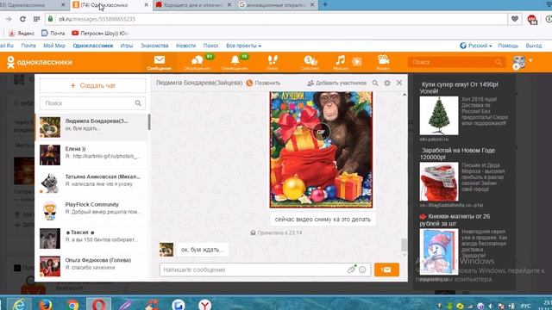
Task: Click the monkey gift GIF image
Action: click(x=321, y=150)
